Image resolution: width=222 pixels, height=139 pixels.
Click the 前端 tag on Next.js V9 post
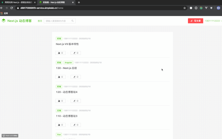(x=59, y=38)
